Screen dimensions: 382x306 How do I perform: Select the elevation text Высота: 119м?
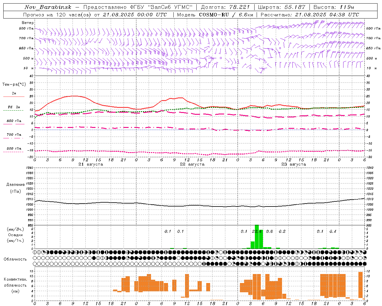pos(334,7)
